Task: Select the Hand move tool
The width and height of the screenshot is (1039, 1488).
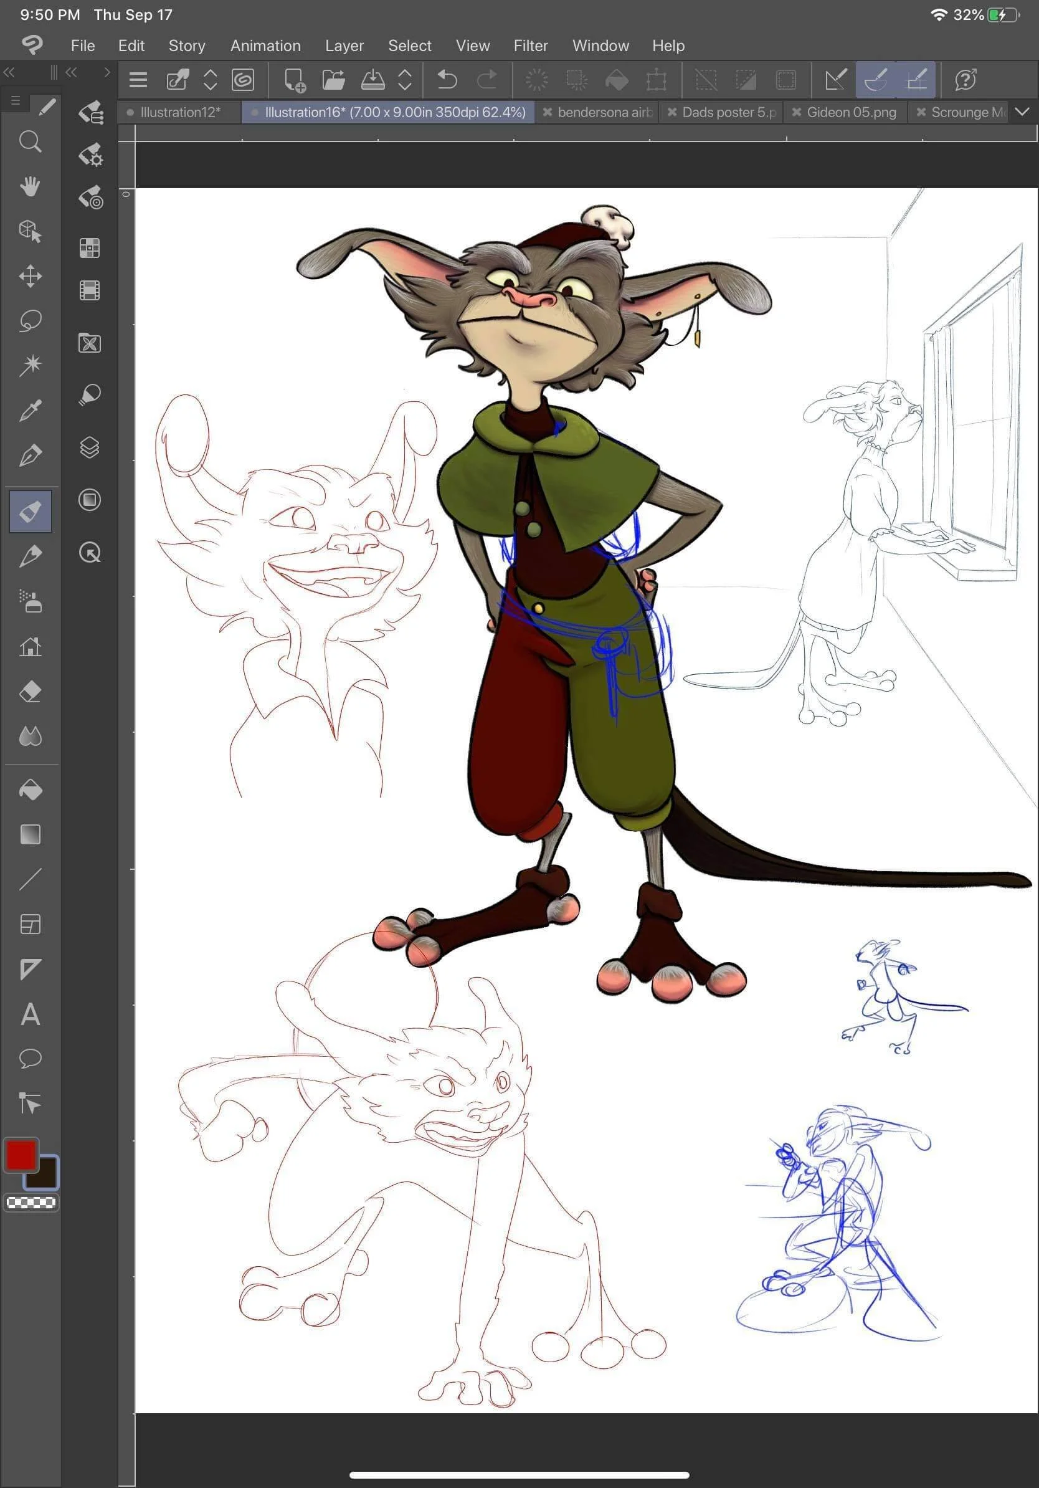Action: (x=30, y=186)
